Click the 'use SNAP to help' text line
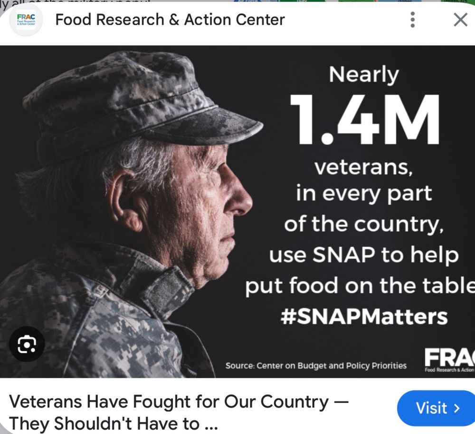475x434 pixels. point(364,255)
